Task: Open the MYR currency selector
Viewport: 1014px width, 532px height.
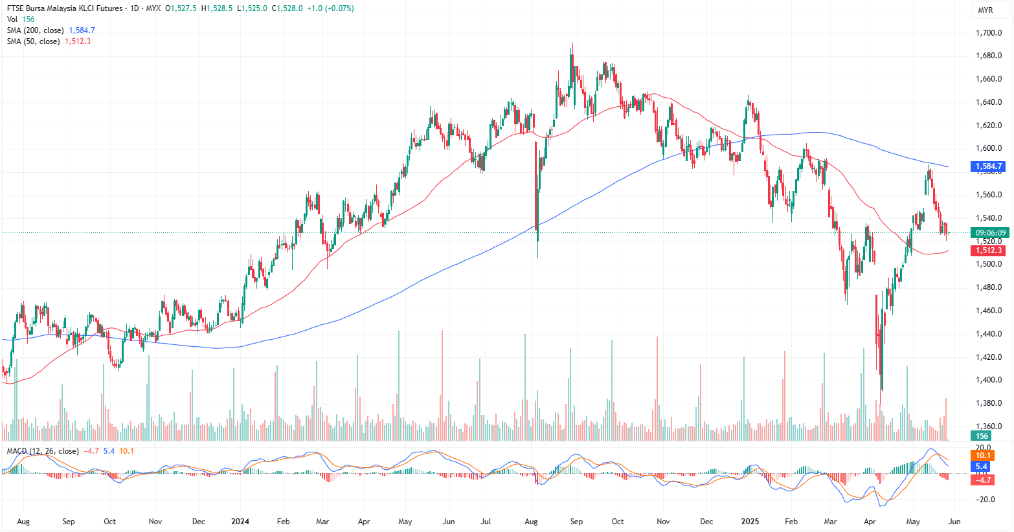Action: [985, 10]
